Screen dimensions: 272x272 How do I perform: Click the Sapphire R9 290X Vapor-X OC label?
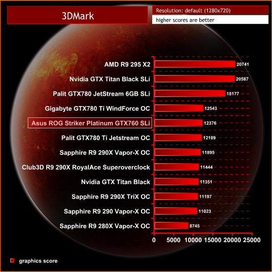(x=105, y=152)
